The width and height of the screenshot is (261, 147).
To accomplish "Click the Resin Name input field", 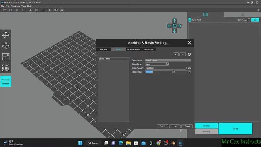I will tap(168, 60).
